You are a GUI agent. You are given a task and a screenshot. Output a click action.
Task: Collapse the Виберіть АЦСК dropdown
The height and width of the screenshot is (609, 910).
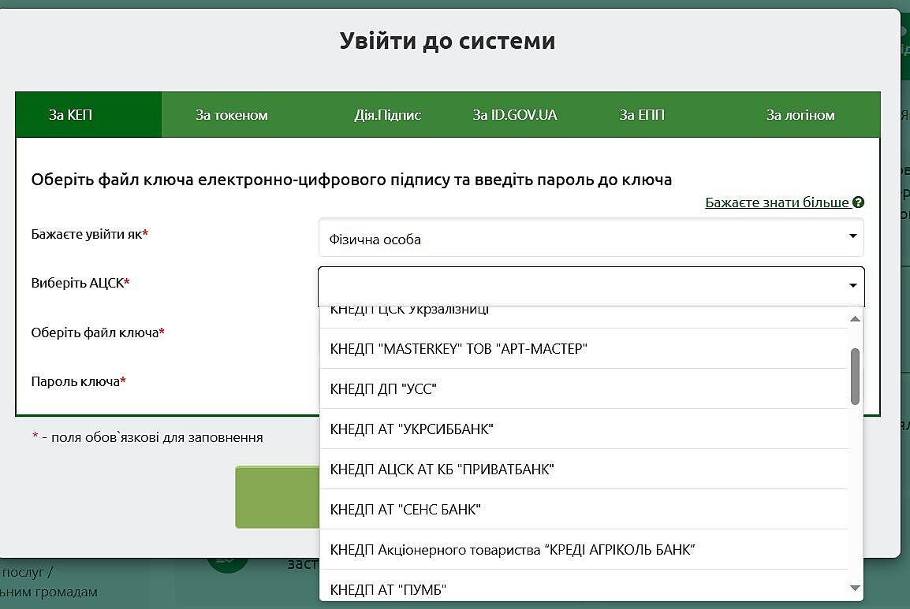[591, 286]
